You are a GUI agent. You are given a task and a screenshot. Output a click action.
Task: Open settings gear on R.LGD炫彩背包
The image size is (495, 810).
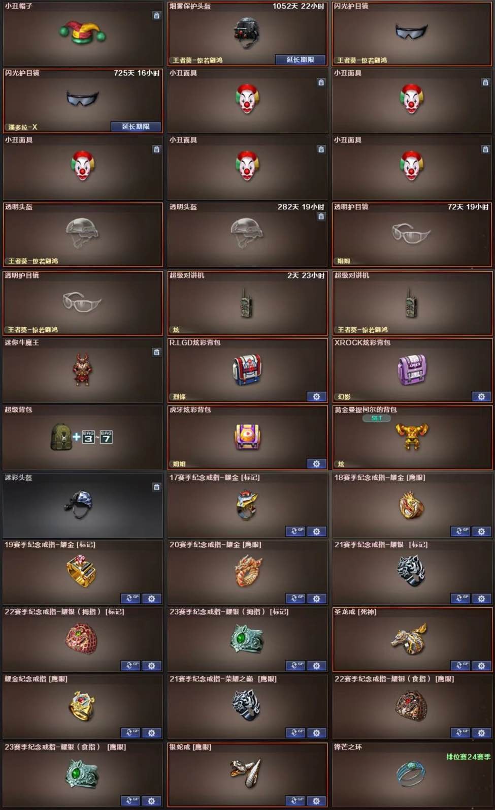pos(316,396)
